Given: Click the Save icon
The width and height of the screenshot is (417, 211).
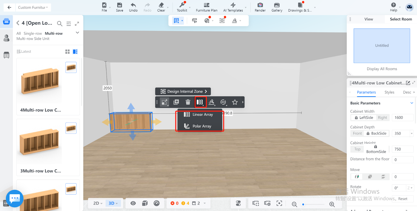Looking at the screenshot, I should coord(119,5).
